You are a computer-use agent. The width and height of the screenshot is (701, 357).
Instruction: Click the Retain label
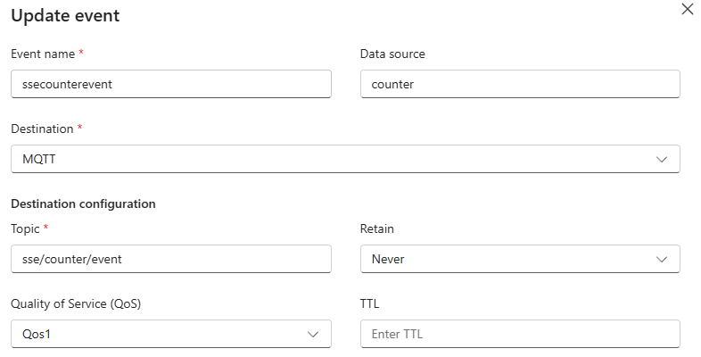pos(376,229)
